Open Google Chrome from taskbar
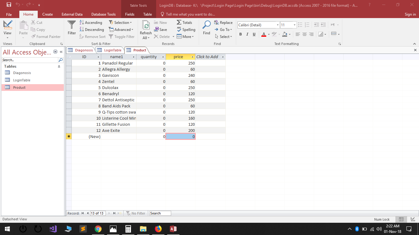This screenshot has height=235, width=419. [98, 229]
